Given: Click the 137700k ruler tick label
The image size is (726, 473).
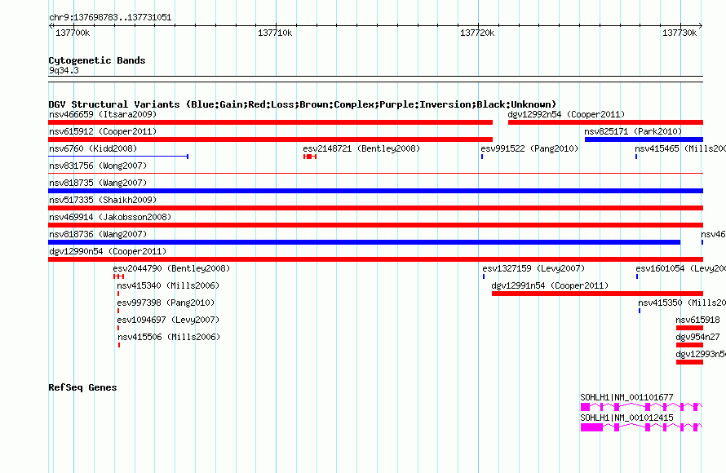Looking at the screenshot, I should [73, 33].
